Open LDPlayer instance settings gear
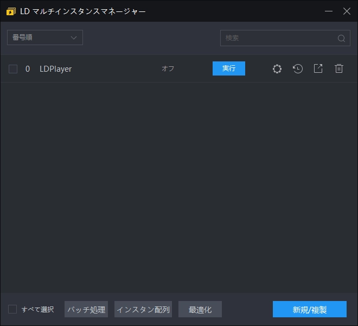Image resolution: width=358 pixels, height=326 pixels. coord(277,68)
